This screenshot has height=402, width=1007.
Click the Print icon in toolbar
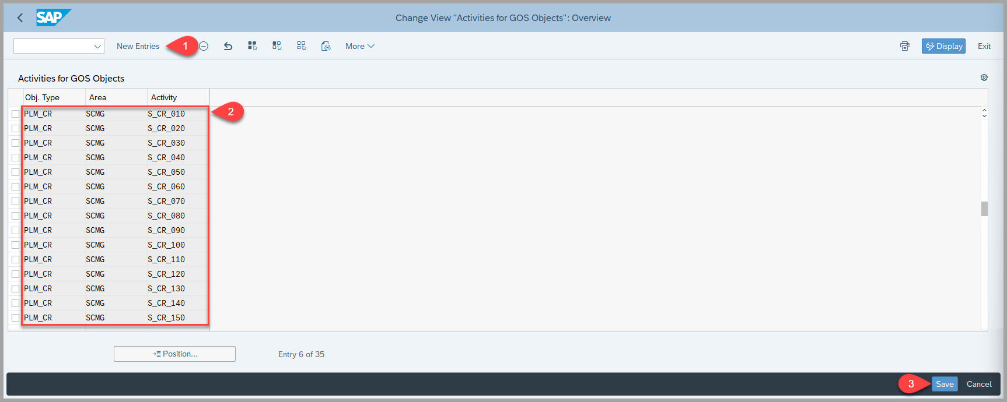click(x=904, y=46)
